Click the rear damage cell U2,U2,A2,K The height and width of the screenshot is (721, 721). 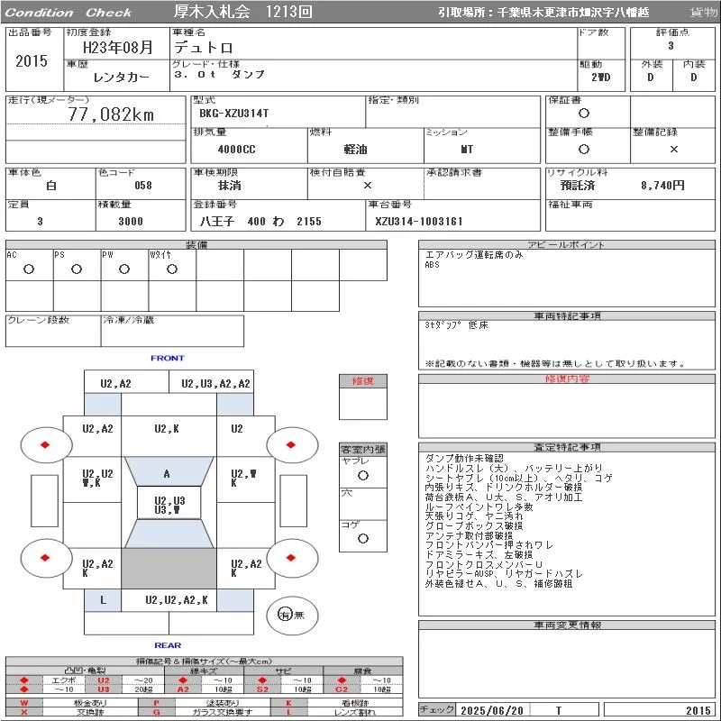(x=176, y=599)
